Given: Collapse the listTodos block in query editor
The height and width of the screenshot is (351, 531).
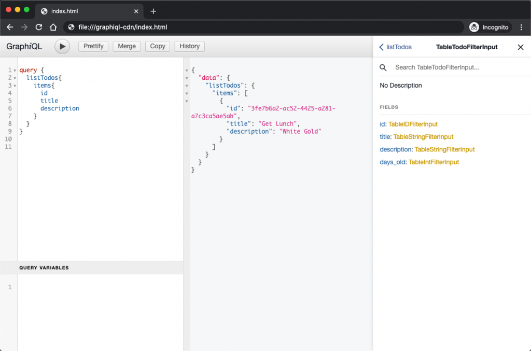Looking at the screenshot, I should click(15, 78).
